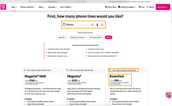
Task: Expand Phones & devices dropdown
Action: point(28,7)
